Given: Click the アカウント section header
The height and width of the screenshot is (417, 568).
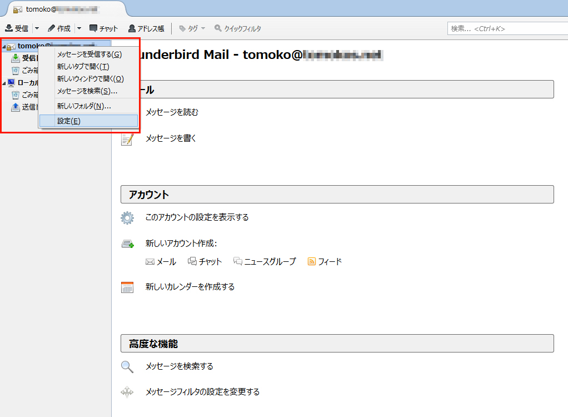Looking at the screenshot, I should (x=337, y=195).
